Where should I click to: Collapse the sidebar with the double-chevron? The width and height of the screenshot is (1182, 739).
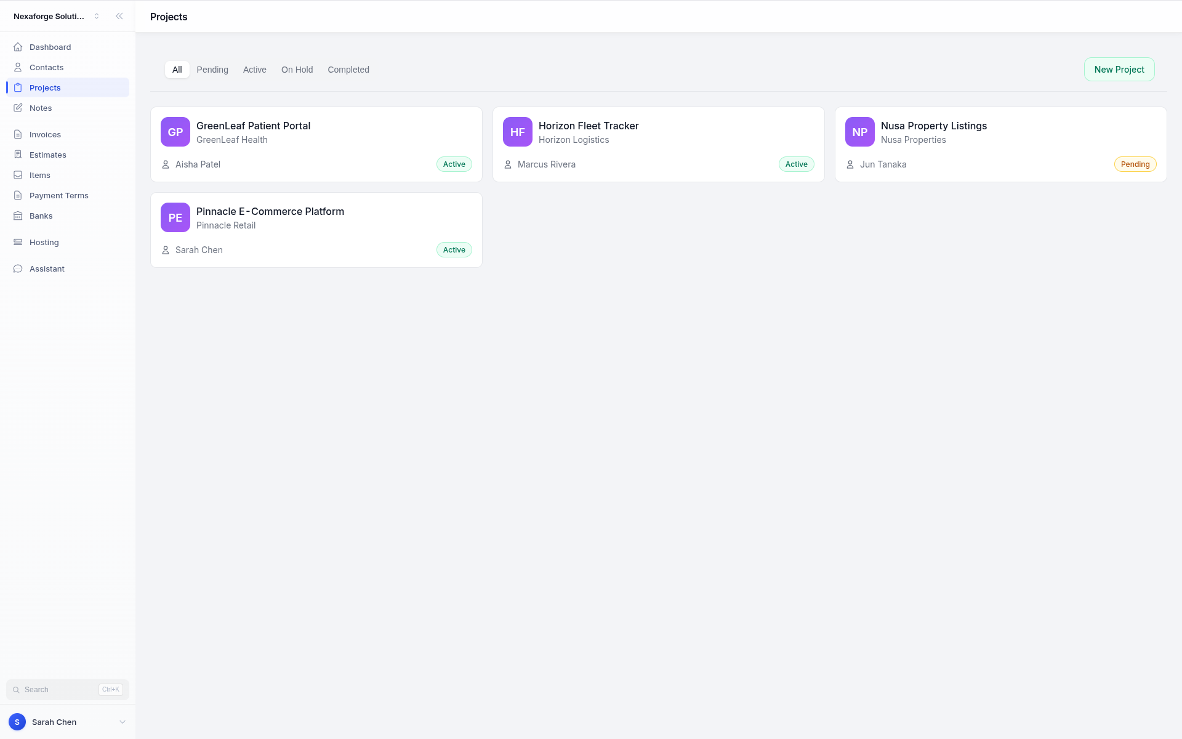pyautogui.click(x=119, y=16)
